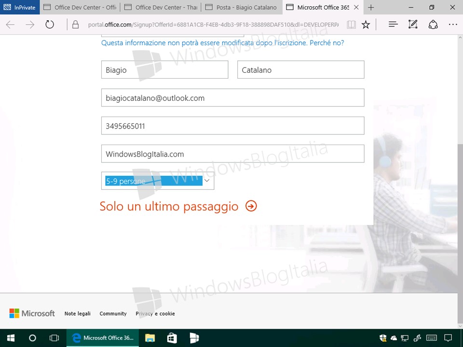Go back with the browser back arrow
Image resolution: width=463 pixels, height=347 pixels.
[x=10, y=25]
